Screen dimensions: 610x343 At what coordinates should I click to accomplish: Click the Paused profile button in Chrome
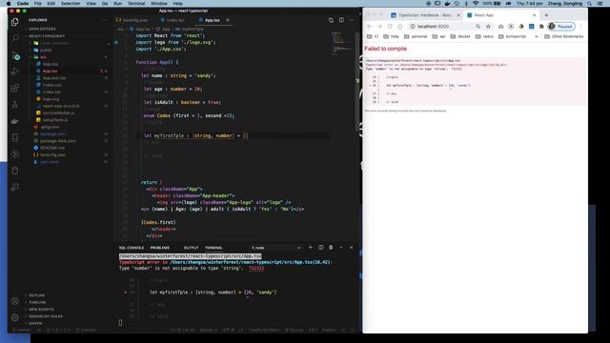(561, 27)
